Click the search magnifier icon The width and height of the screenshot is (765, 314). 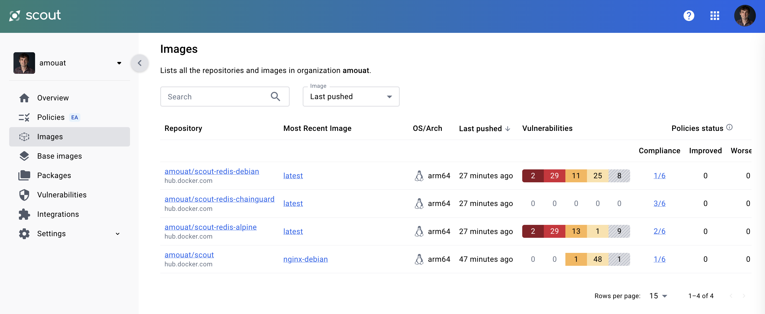pyautogui.click(x=275, y=96)
